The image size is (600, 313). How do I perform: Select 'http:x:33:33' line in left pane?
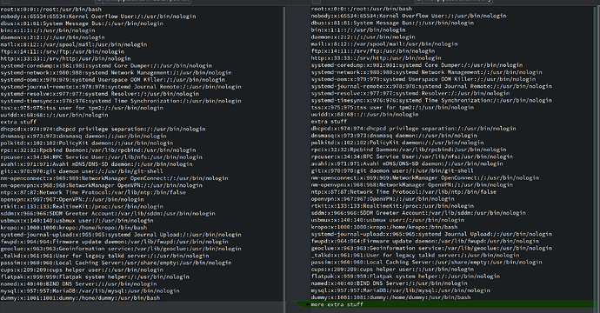(x=65, y=58)
